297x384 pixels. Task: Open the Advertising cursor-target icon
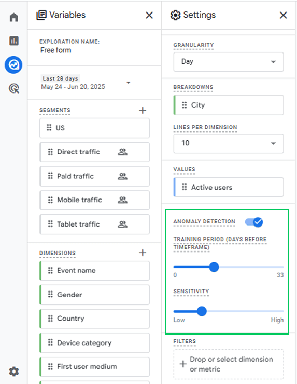14,89
